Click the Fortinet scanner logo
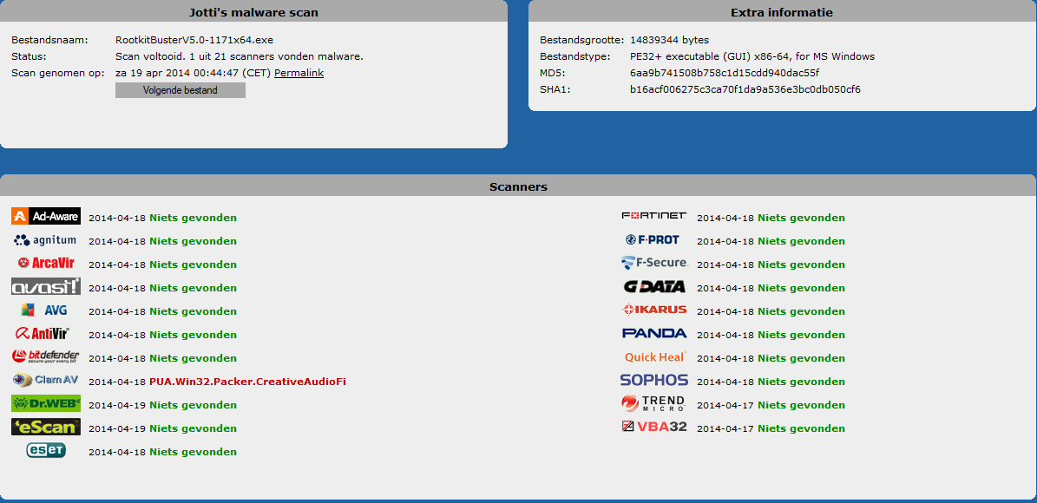 pos(654,216)
